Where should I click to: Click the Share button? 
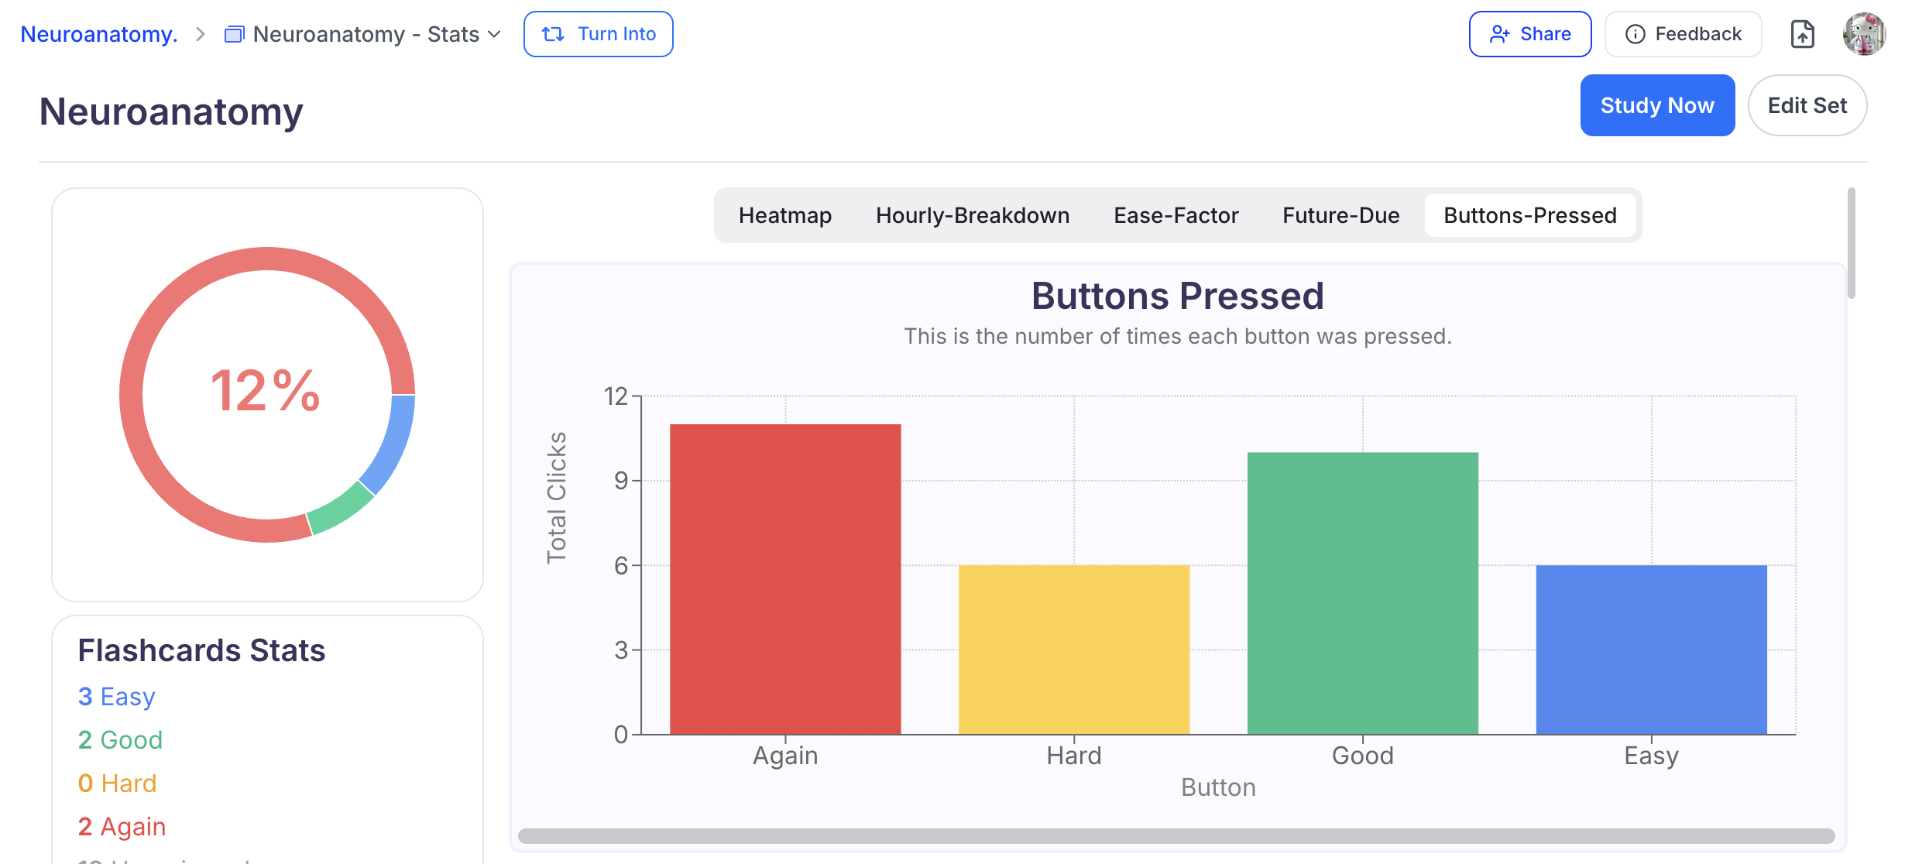(1529, 34)
